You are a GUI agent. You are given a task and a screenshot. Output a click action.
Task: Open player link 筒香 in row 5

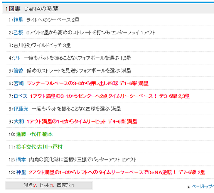pos(18,71)
